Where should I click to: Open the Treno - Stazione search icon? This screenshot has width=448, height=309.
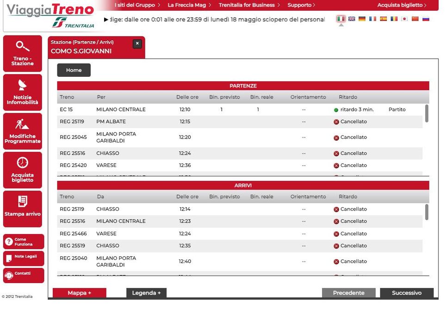tap(23, 46)
